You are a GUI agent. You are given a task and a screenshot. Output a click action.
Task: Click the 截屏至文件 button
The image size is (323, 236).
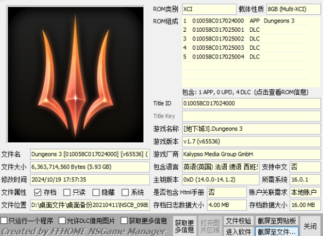277,232
